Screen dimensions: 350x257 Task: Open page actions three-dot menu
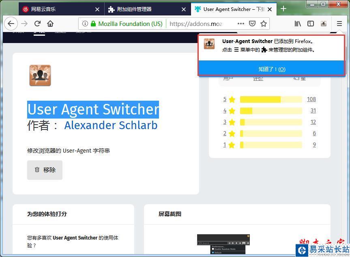pyautogui.click(x=241, y=24)
